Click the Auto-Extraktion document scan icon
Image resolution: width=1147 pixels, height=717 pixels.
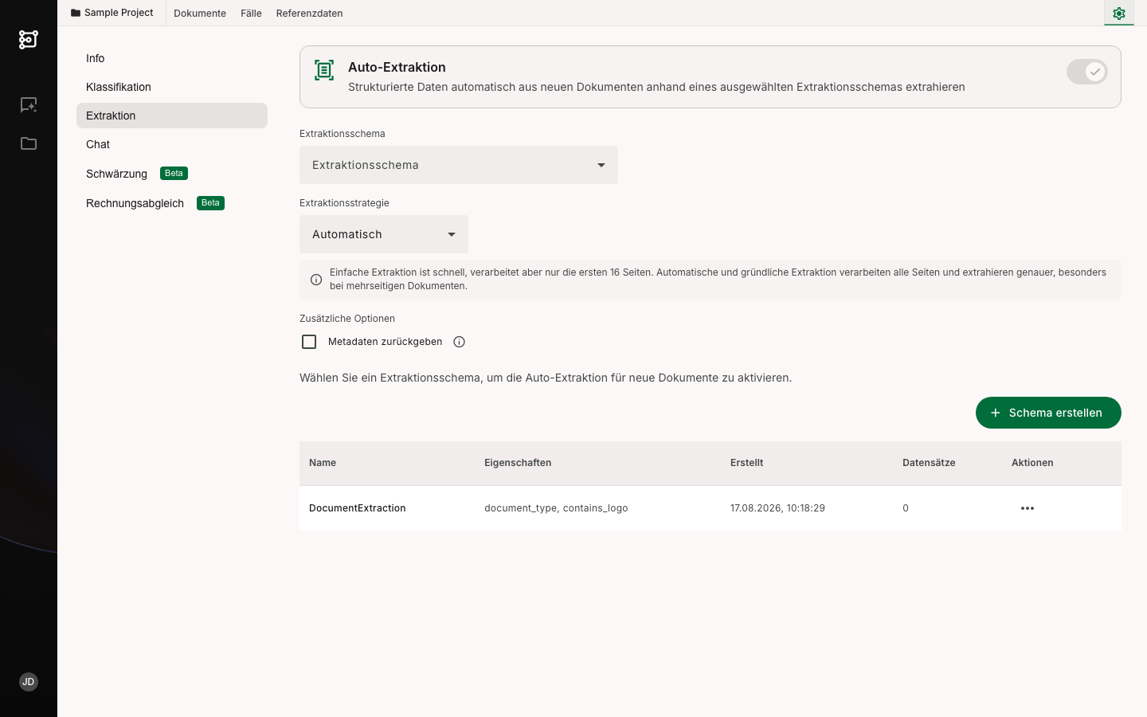pyautogui.click(x=324, y=70)
